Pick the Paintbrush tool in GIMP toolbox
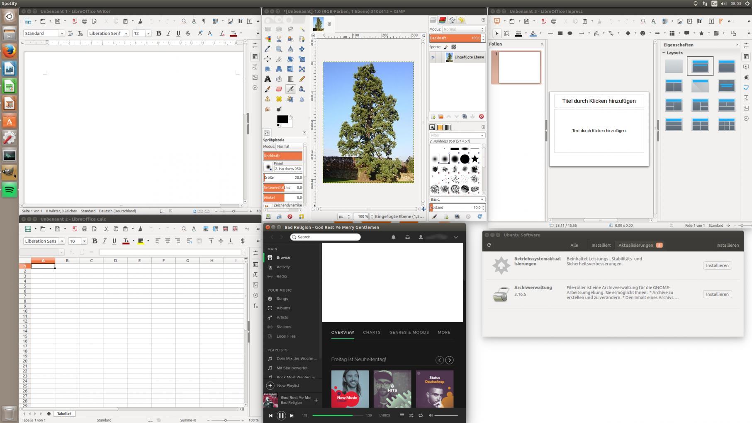 point(268,89)
